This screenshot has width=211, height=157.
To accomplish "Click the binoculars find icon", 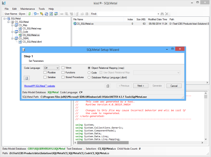I will [x=162, y=14].
